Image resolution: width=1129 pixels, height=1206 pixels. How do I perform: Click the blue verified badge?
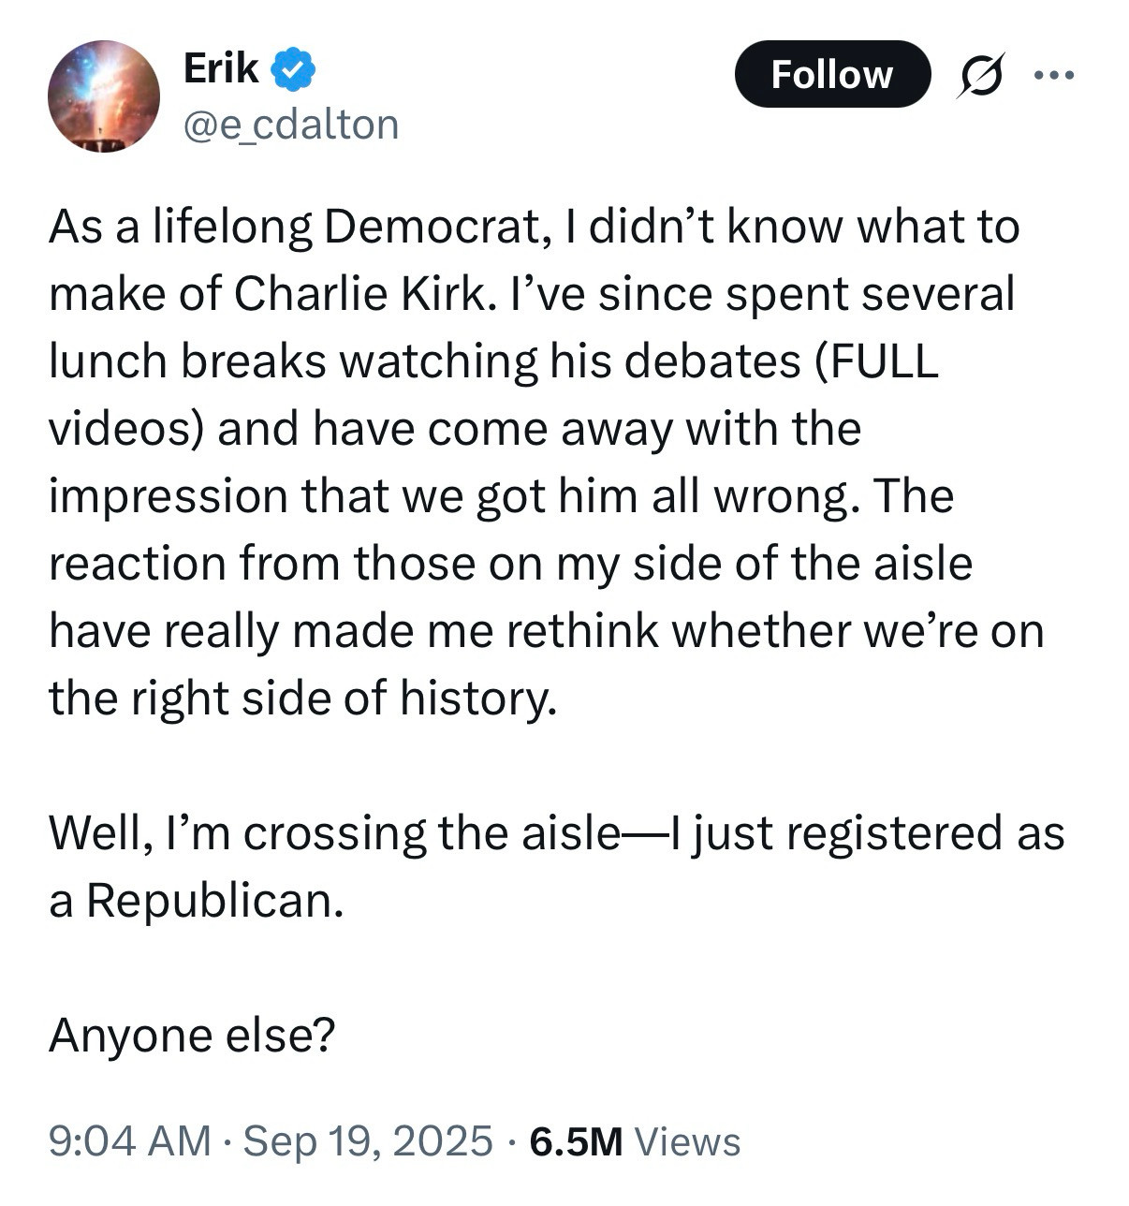point(293,70)
